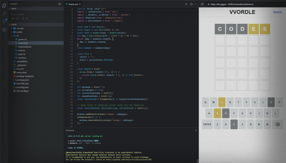Click the backspace key on VVORDLE keyboard
Viewport: 286px width, 163px height.
pyautogui.click(x=277, y=124)
